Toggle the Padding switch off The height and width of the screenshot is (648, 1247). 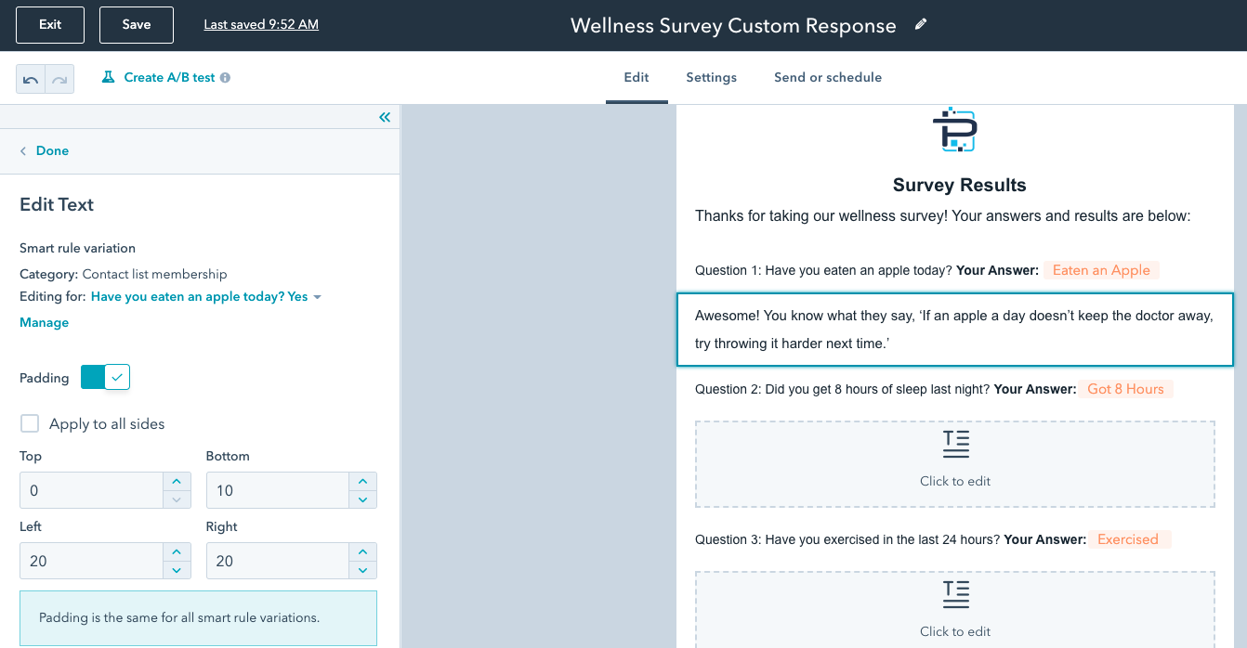[x=105, y=377]
